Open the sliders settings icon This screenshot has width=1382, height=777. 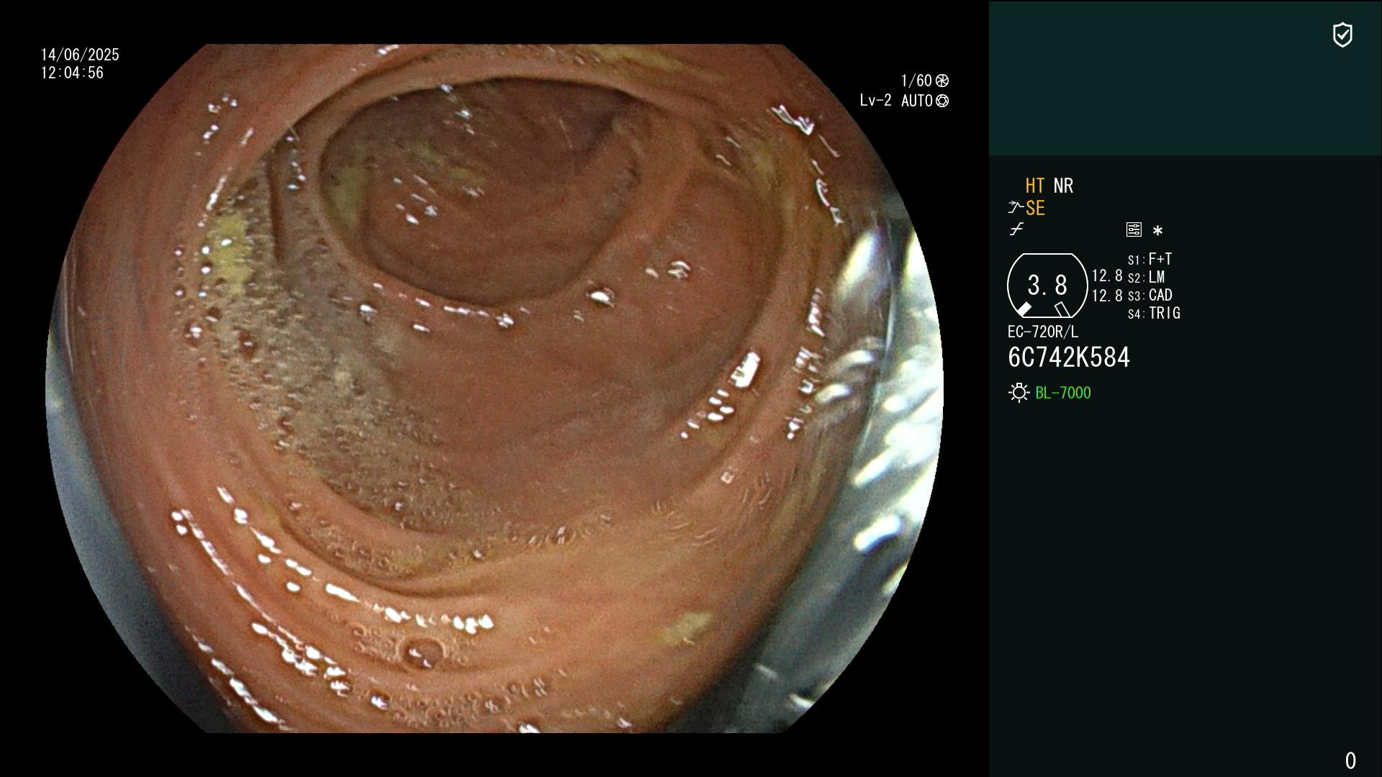point(1134,230)
